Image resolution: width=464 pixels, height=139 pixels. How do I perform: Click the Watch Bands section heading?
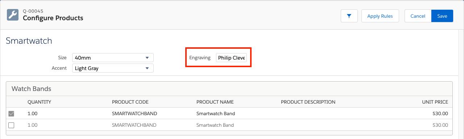point(32,88)
